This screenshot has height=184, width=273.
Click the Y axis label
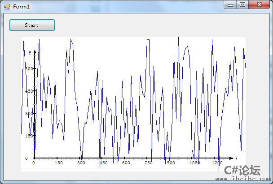coord(30,53)
